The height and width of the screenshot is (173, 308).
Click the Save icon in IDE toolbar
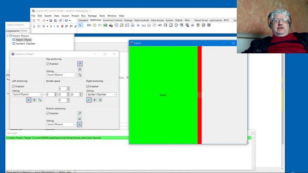[51, 20]
